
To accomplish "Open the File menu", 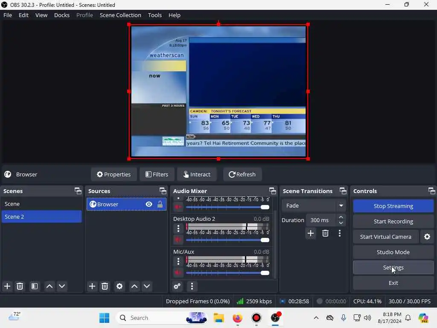I will coord(8,15).
